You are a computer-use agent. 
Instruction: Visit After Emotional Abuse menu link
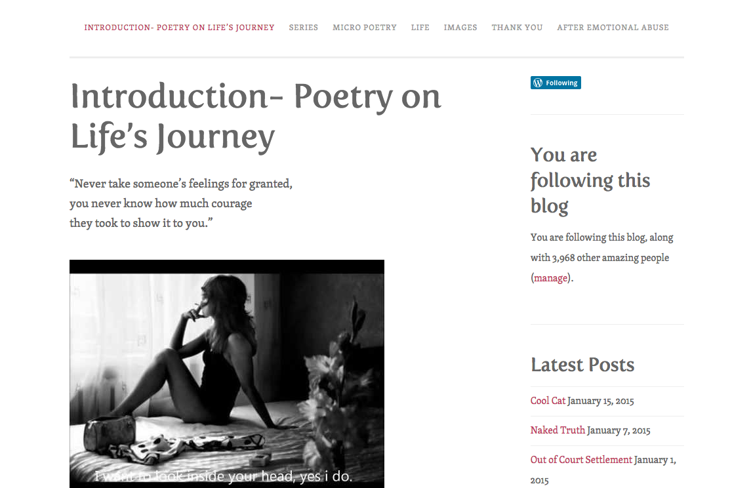coord(613,28)
